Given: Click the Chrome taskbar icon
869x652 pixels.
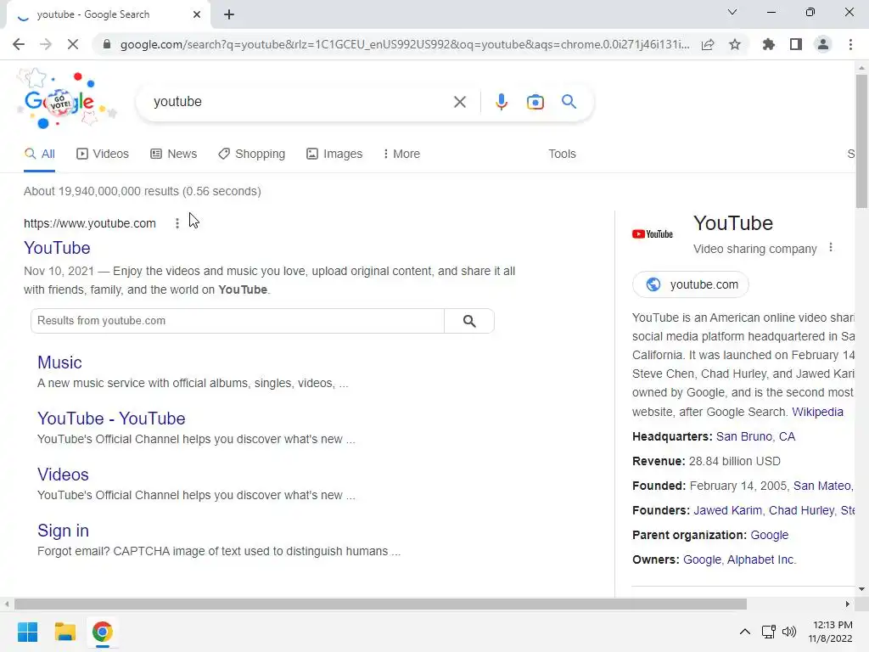Looking at the screenshot, I should pos(102,632).
